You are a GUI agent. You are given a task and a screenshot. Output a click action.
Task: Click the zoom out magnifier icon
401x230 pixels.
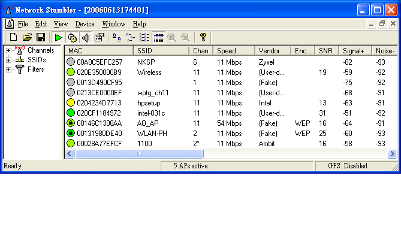(185, 38)
